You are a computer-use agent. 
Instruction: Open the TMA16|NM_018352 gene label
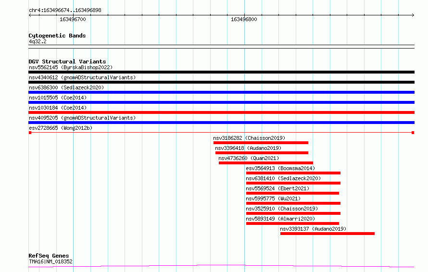click(x=50, y=261)
